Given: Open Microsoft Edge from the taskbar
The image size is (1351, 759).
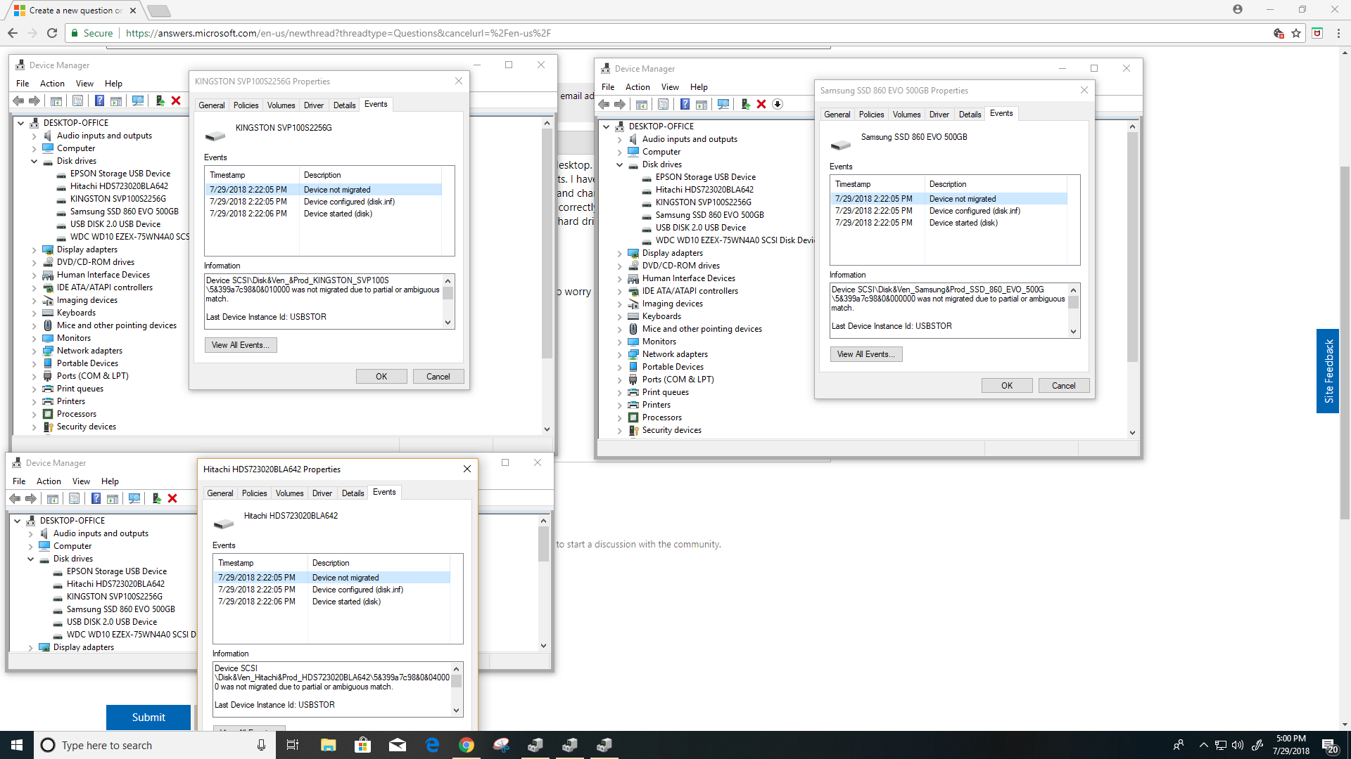Looking at the screenshot, I should 432,745.
